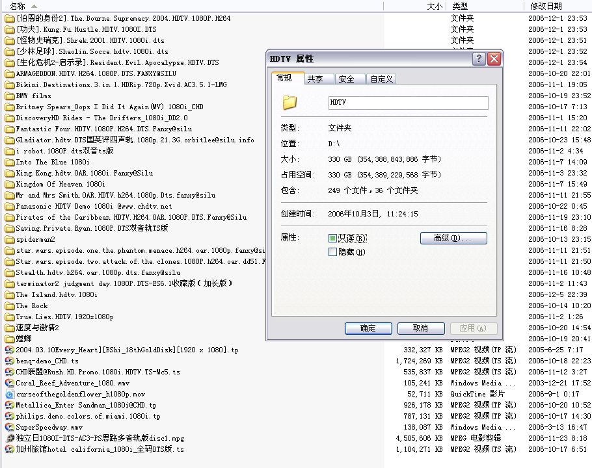Select the spiderman2 folder icon
The width and height of the screenshot is (592, 468).
[9, 240]
